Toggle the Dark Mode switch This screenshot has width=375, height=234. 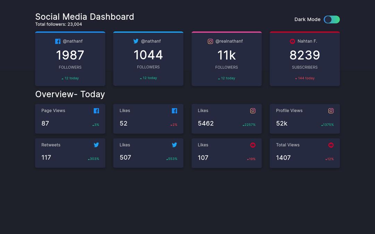332,20
